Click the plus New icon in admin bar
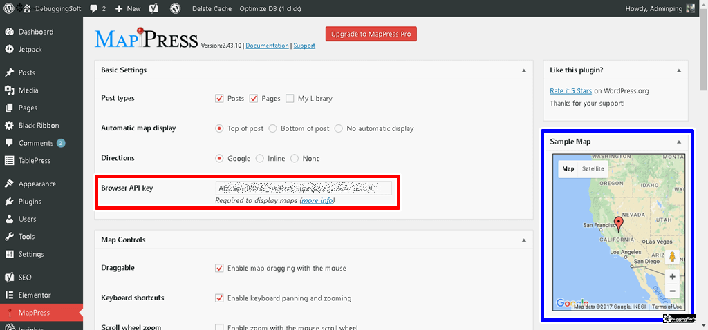The height and width of the screenshot is (330, 708). click(119, 8)
